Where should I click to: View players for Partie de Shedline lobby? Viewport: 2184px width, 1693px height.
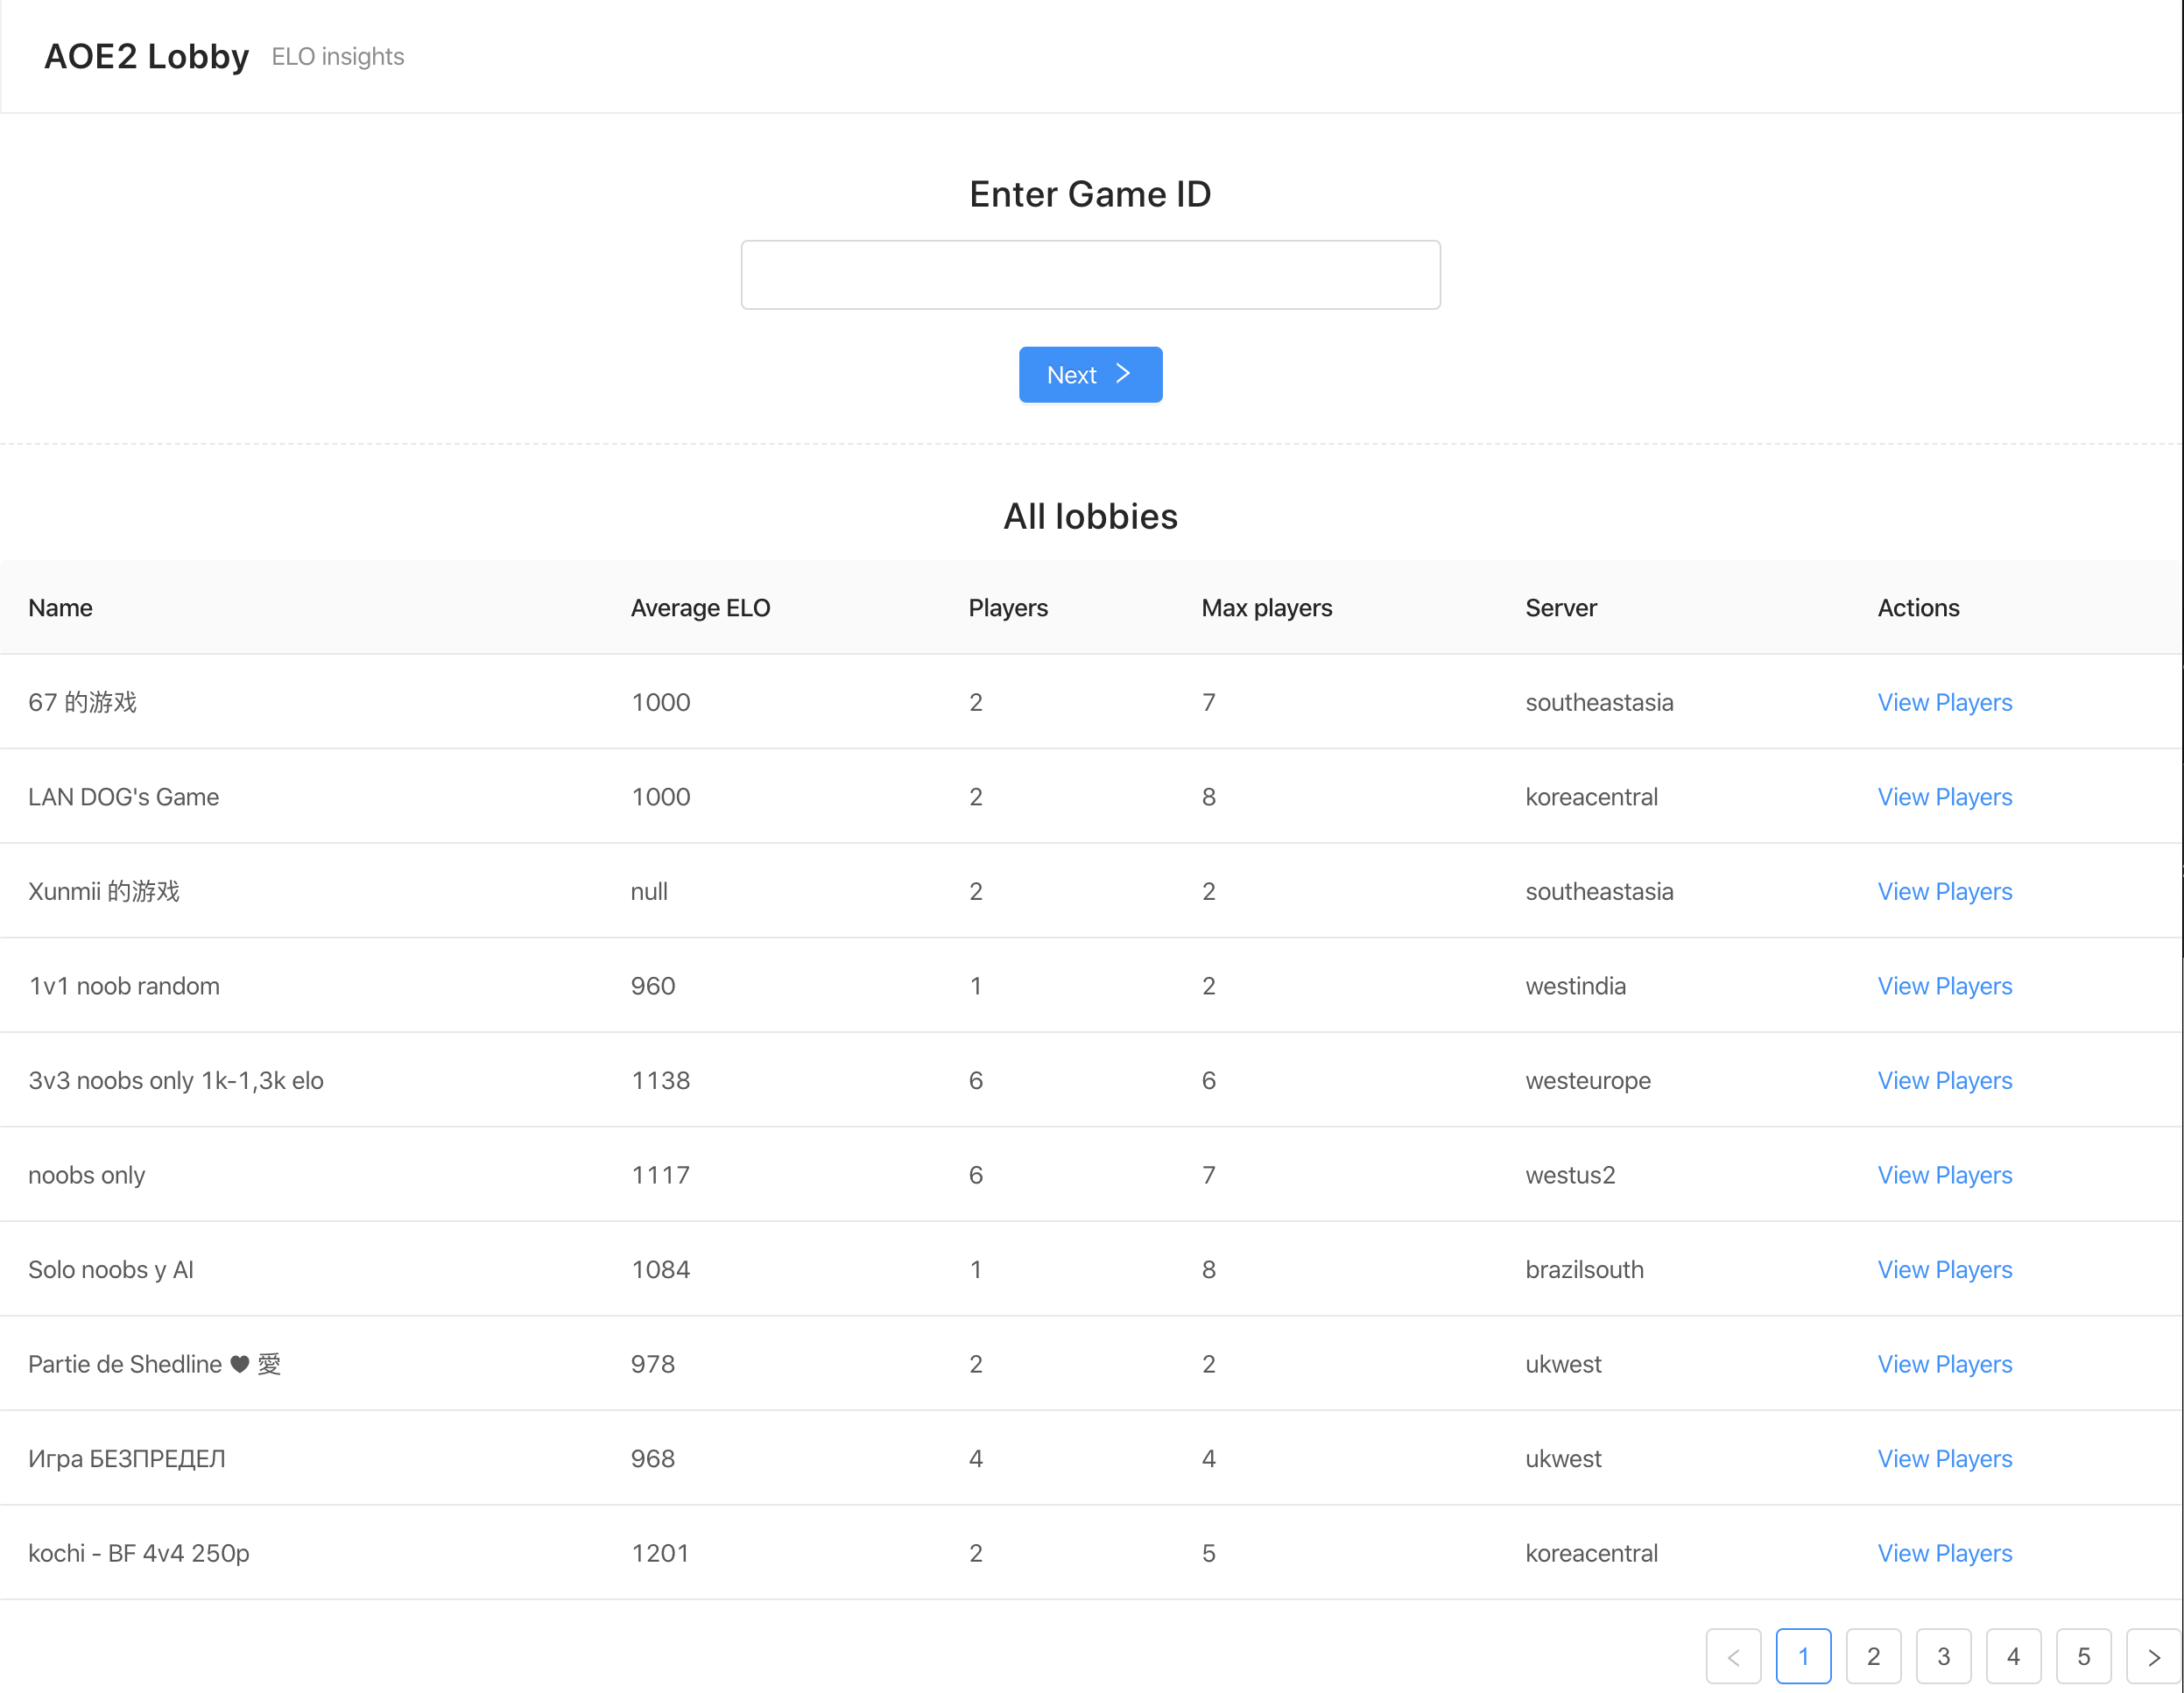point(1944,1364)
